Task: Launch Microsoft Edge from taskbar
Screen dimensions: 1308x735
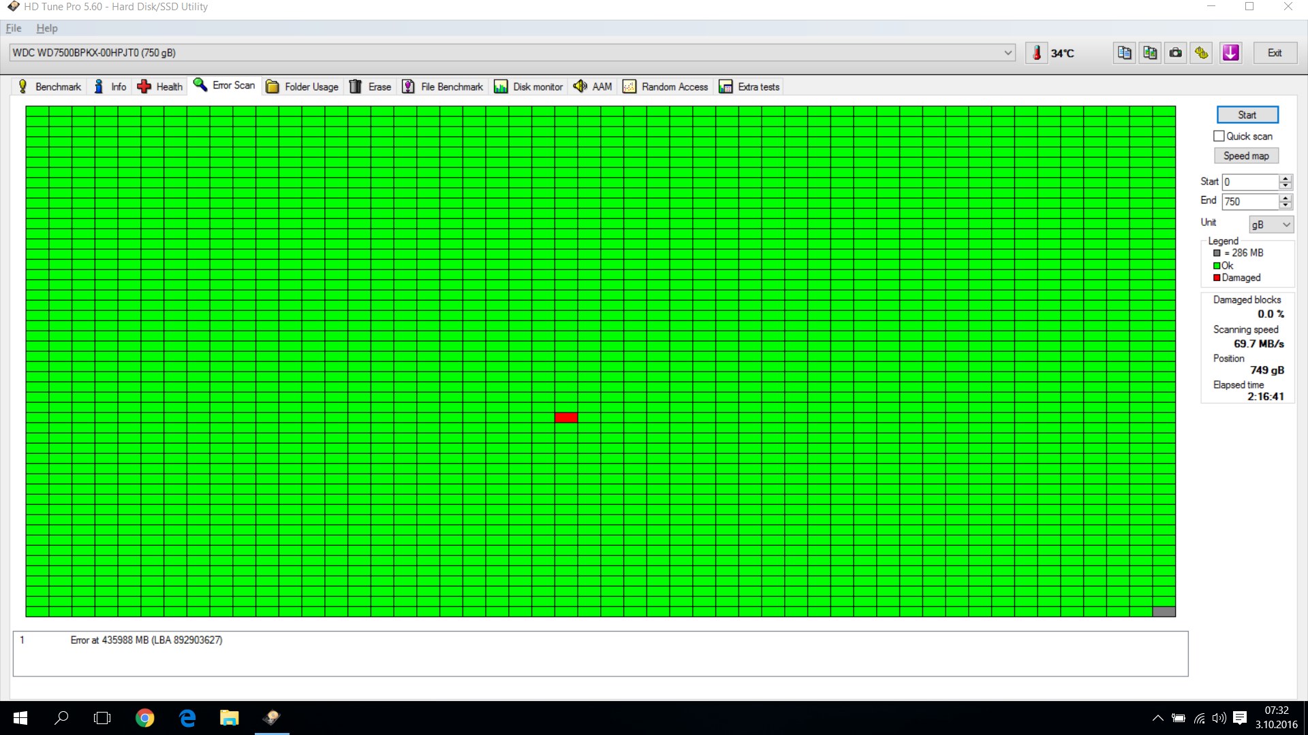Action: pyautogui.click(x=187, y=718)
